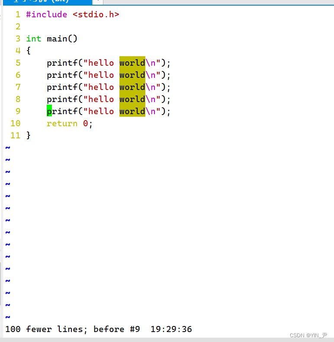Click the 19:29:36 timestamp in status line

171,329
